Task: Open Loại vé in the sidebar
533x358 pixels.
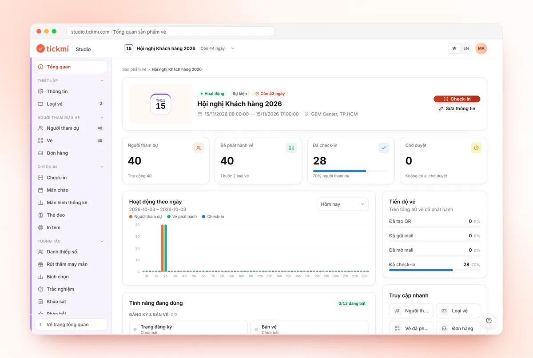Action: point(71,104)
